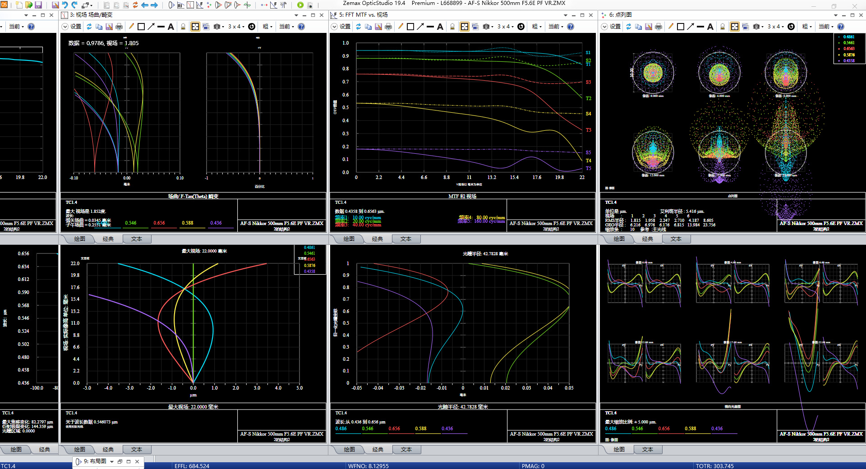Click orange Update All refresh icon in main toolbar
The width and height of the screenshot is (866, 469).
(x=135, y=5)
